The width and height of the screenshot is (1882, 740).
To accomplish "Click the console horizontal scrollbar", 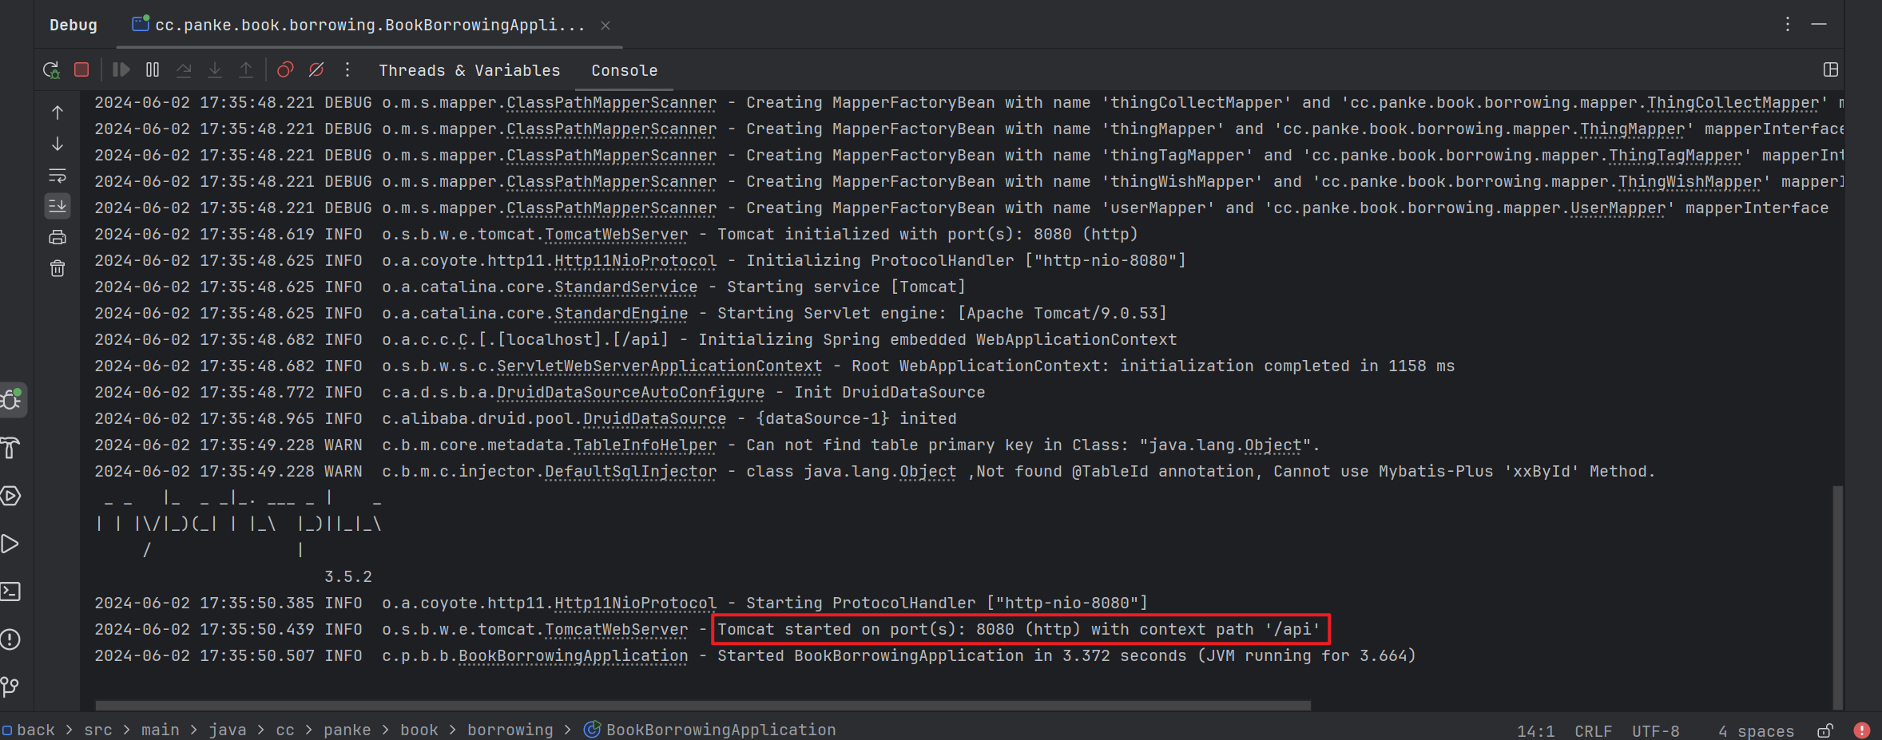I will (x=703, y=706).
